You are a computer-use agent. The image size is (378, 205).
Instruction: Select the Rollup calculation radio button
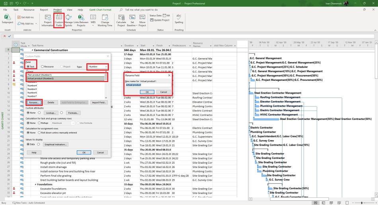click(39, 123)
